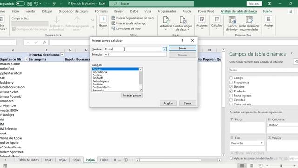The width and height of the screenshot is (298, 168).
Task: Uncheck the Destino field checkbox
Action: [x=231, y=87]
